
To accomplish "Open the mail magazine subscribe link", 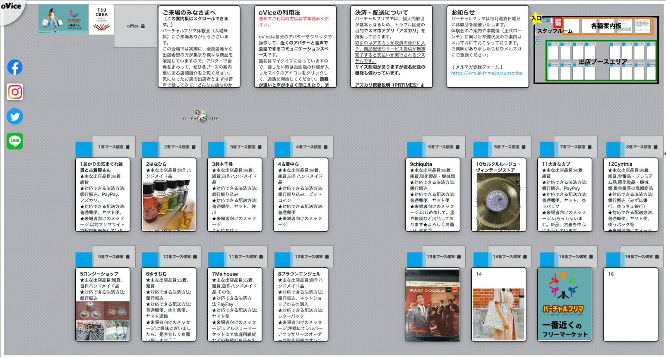I will (x=486, y=73).
